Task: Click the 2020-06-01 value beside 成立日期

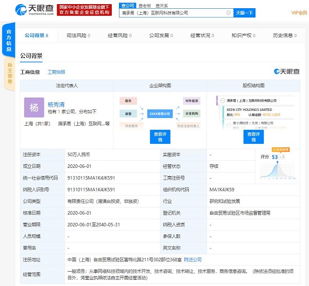Action: click(x=79, y=166)
